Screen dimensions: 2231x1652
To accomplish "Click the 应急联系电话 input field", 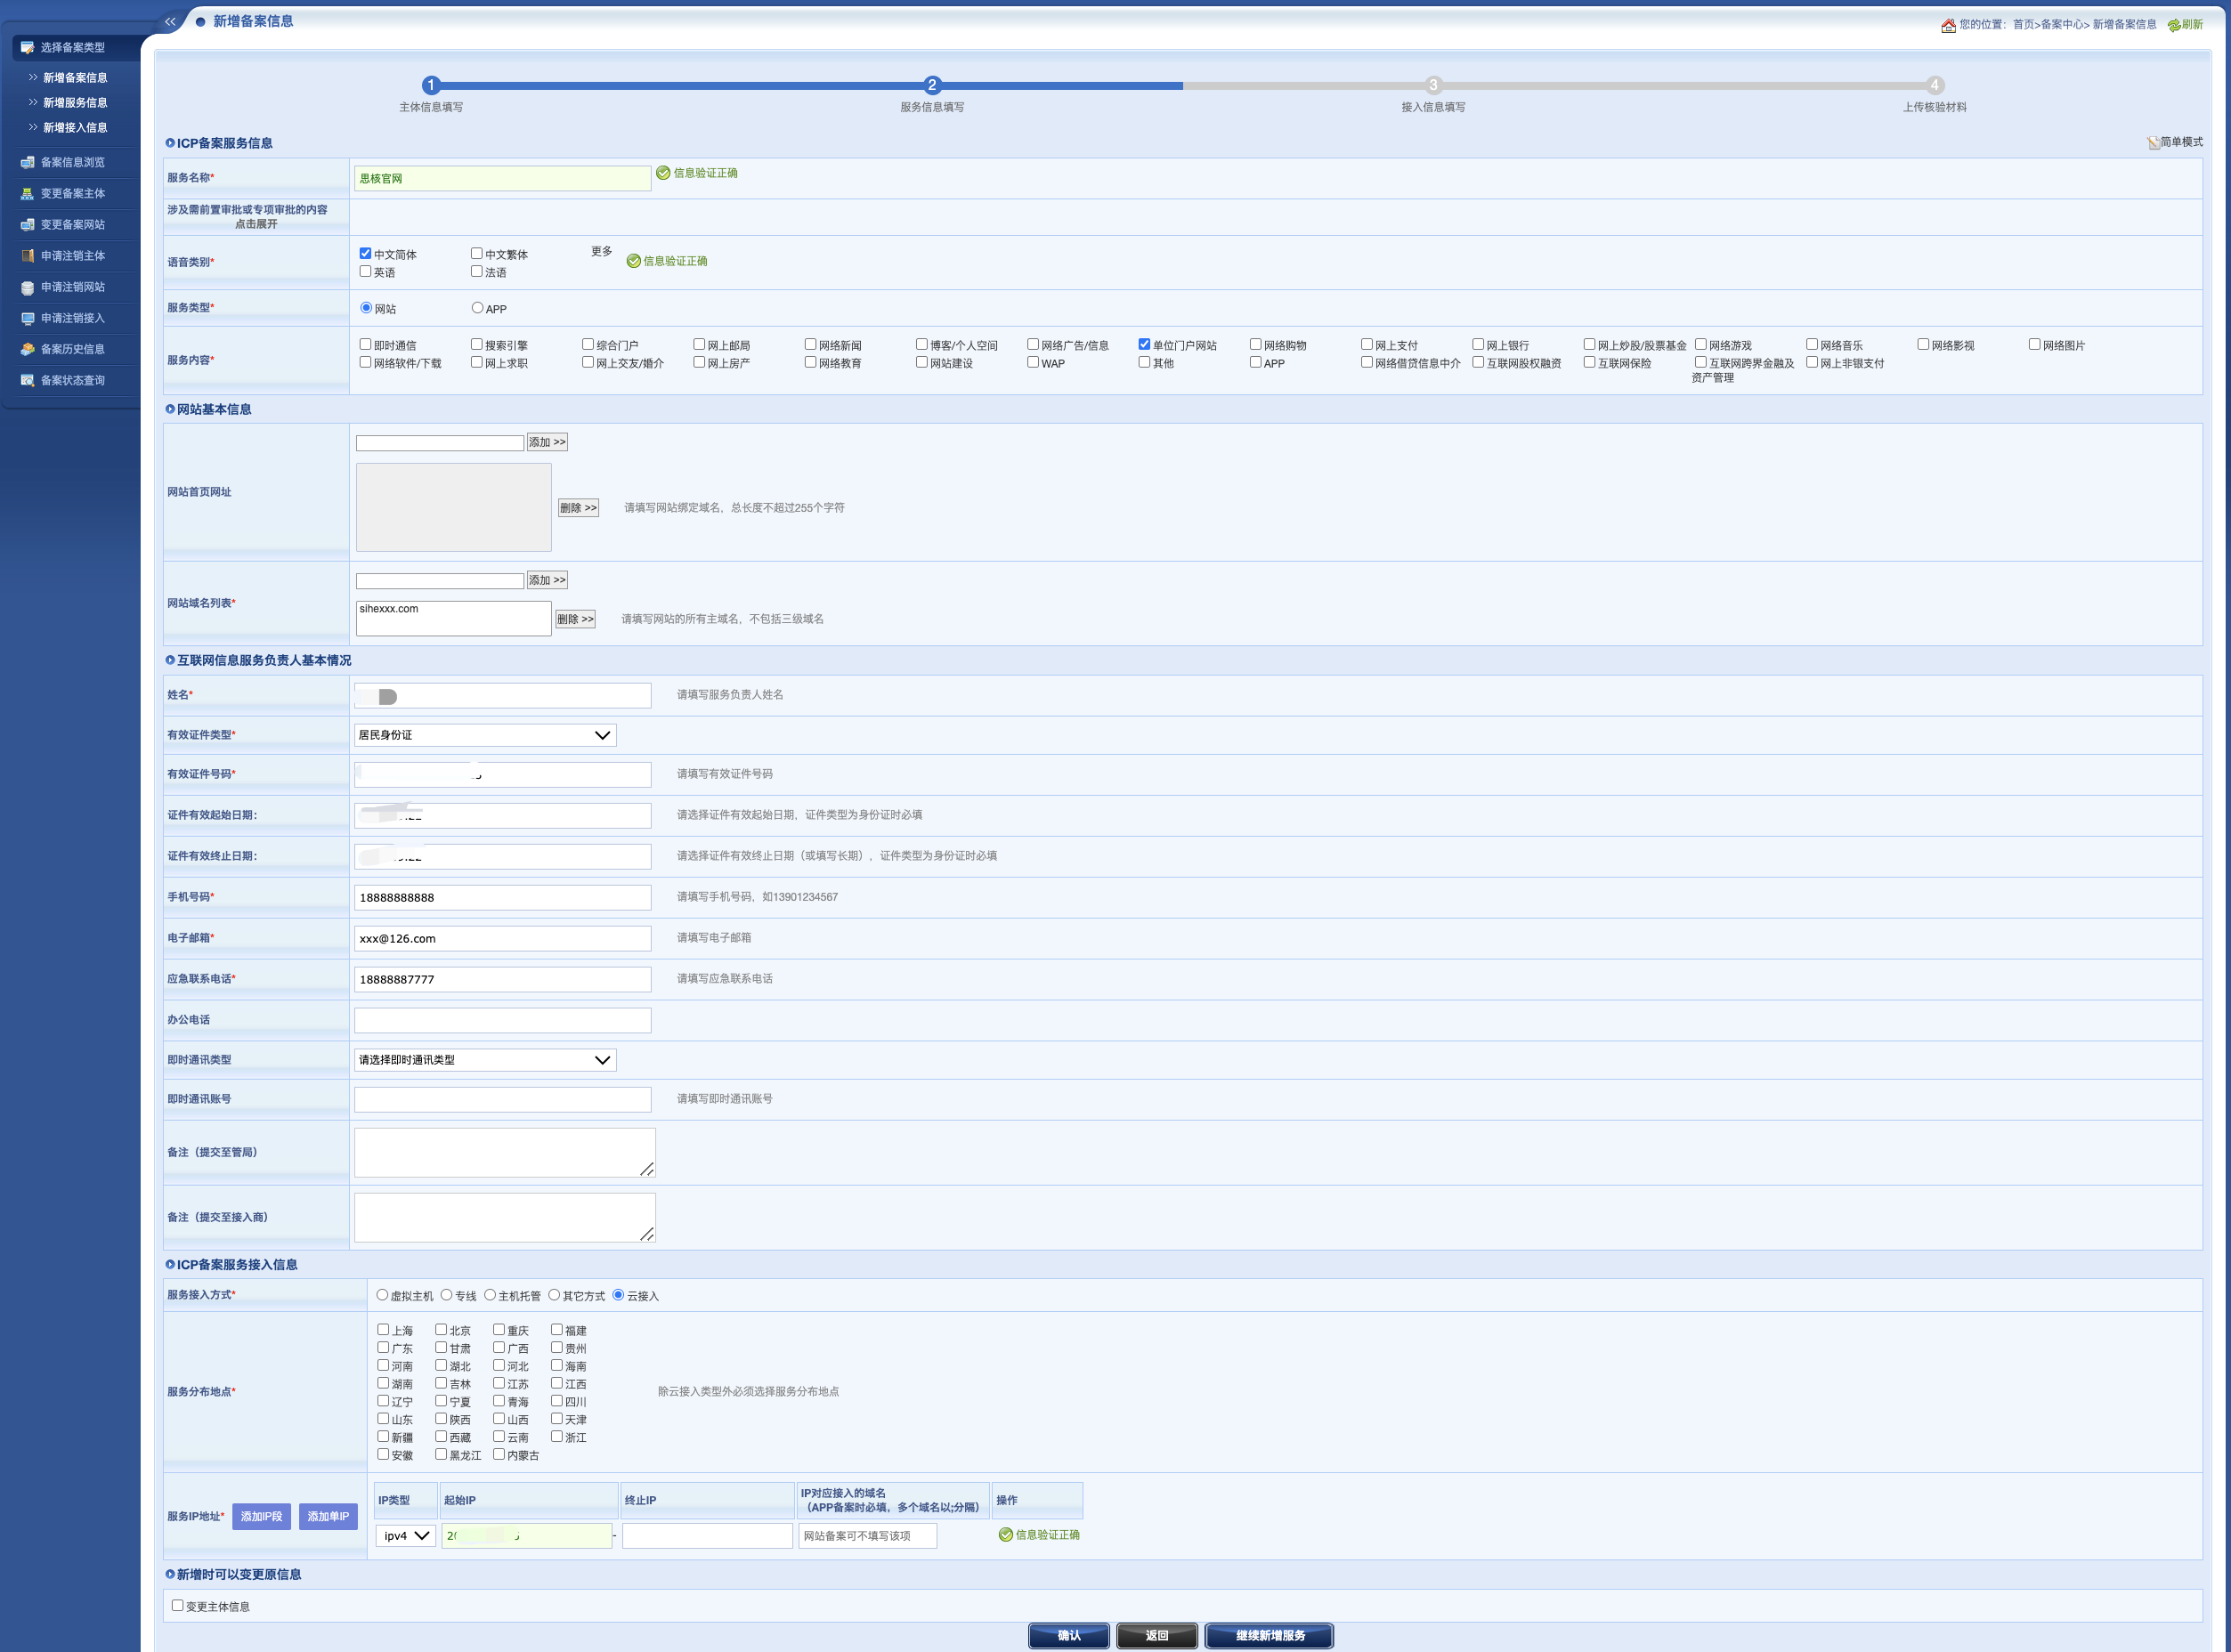I will coord(503,980).
